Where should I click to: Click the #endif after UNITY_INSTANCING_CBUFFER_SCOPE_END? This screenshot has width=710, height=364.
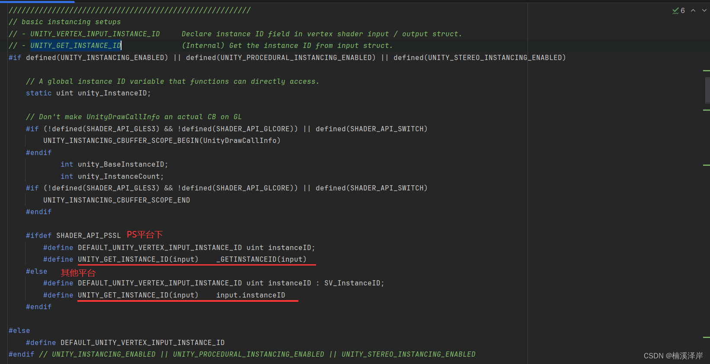coord(39,212)
